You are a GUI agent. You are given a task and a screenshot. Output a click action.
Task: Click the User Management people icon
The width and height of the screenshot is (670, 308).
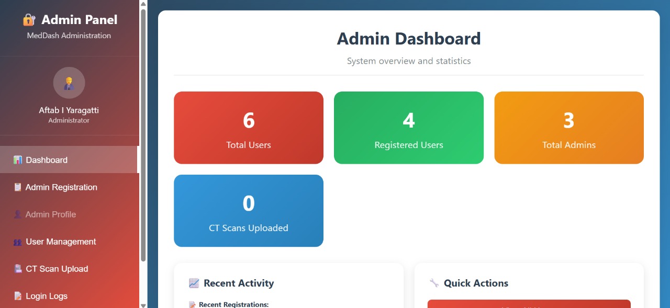tap(18, 242)
